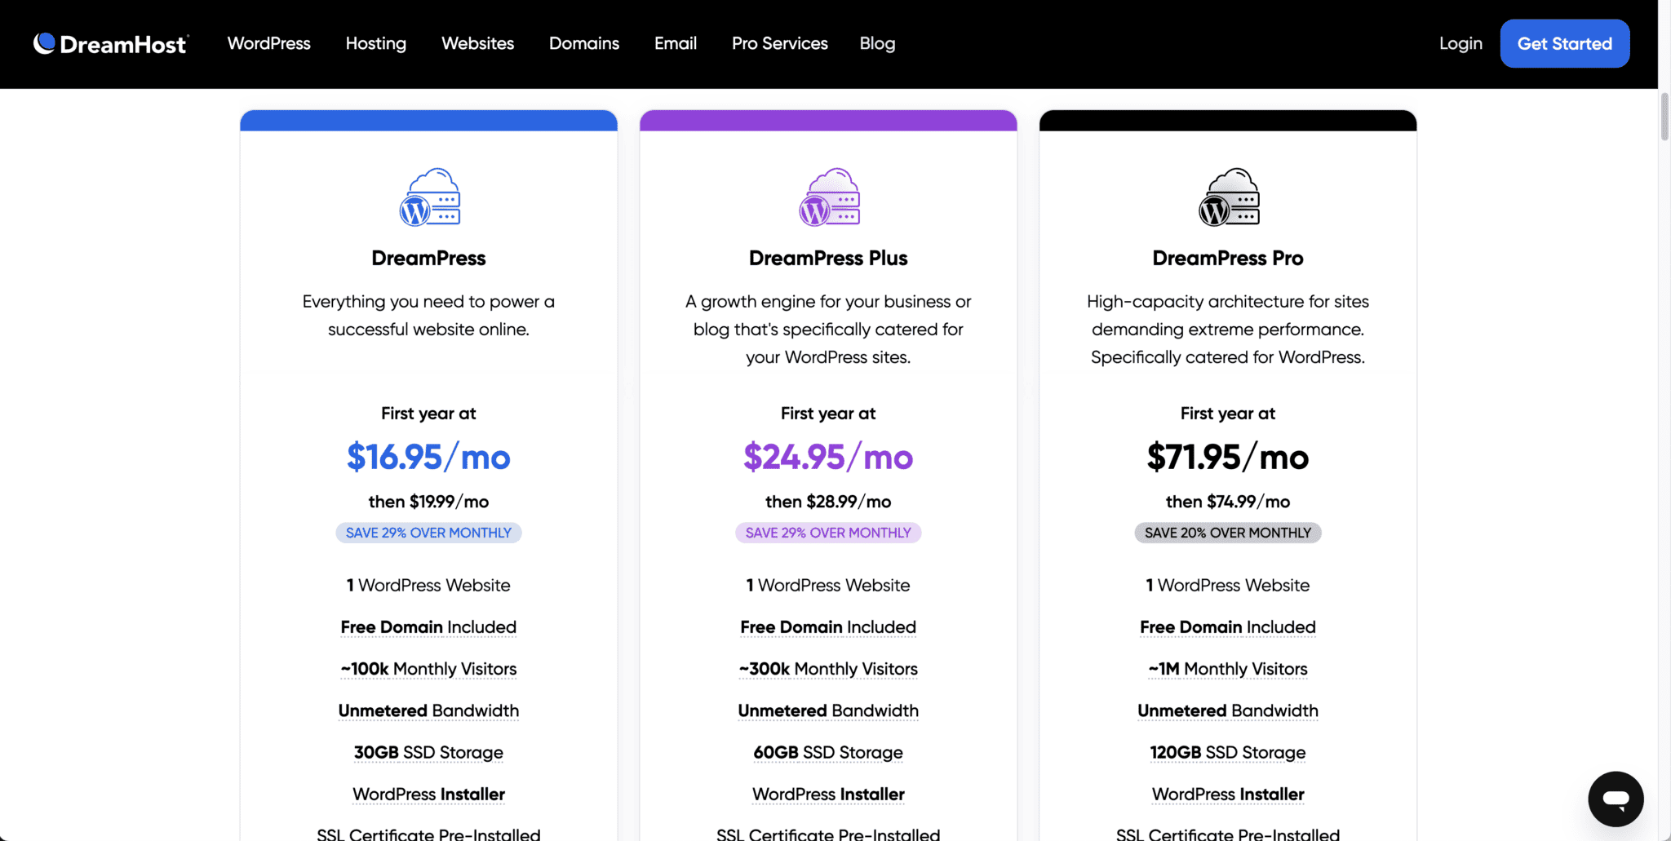Viewport: 1671px width, 841px height.
Task: Click the $71.95/mo price
Action: pos(1228,457)
